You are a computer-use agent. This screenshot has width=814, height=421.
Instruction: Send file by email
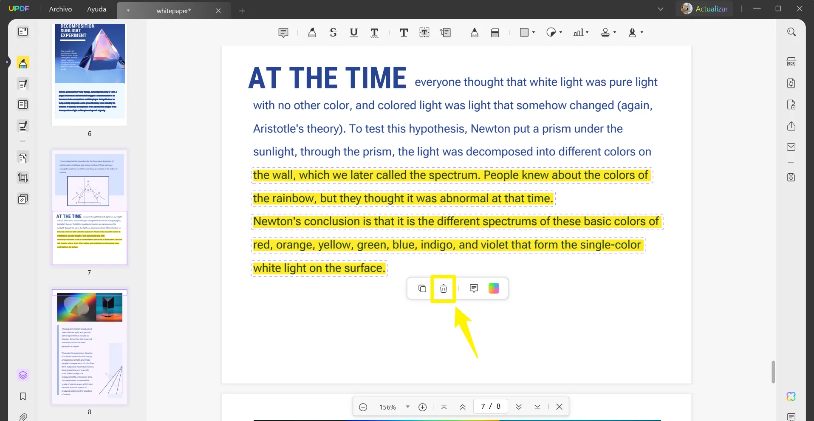pos(791,147)
